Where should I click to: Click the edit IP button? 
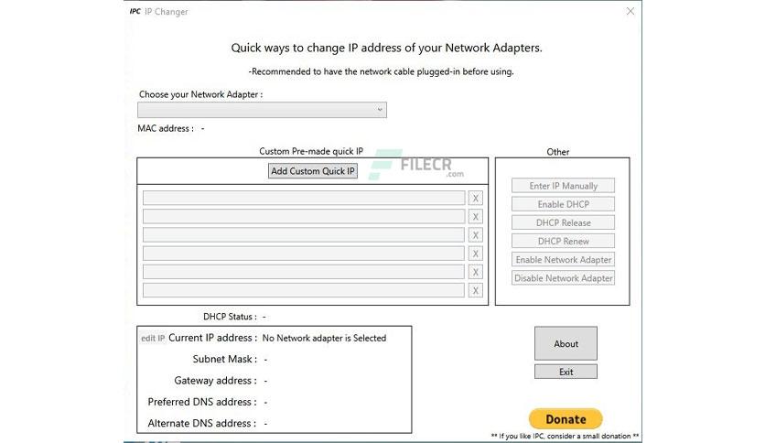click(153, 338)
